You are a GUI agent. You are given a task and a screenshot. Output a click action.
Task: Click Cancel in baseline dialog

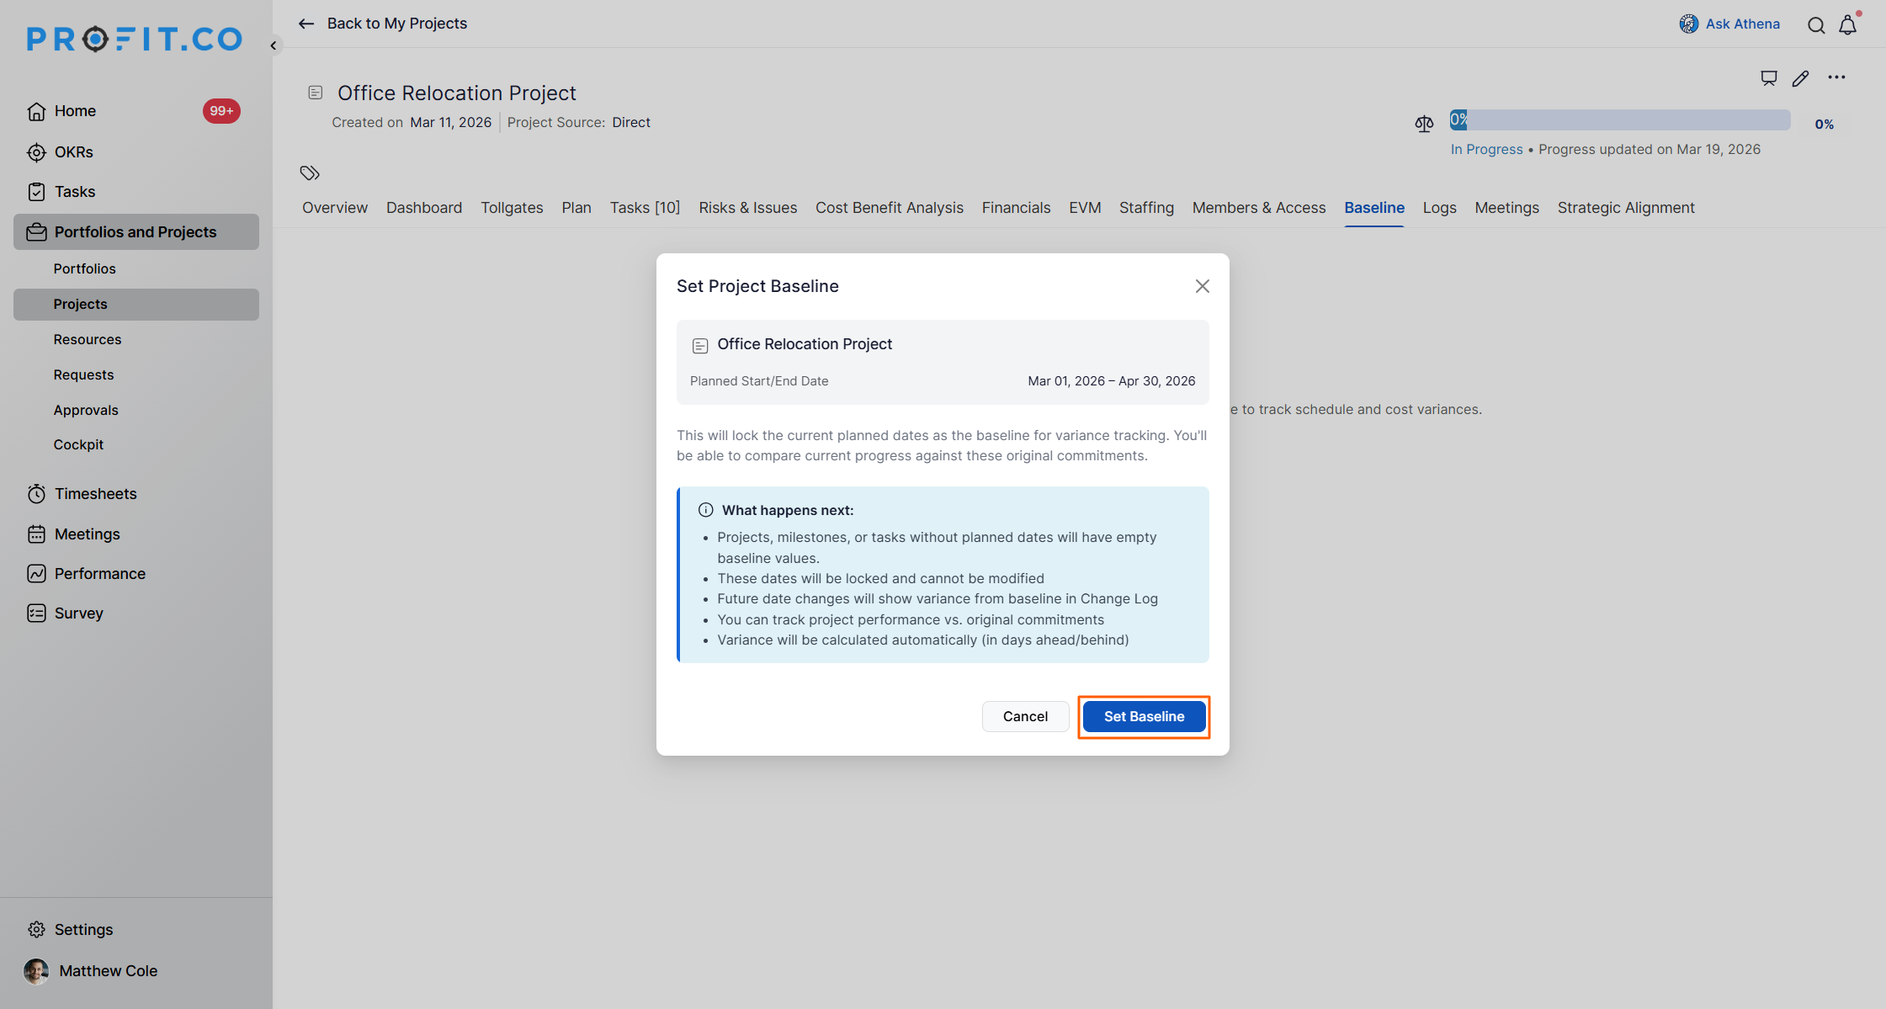coord(1025,716)
